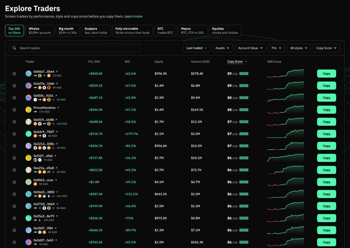The image size is (350, 248).
Task: Click the asset coin icon under 0x8bb3...ccac
Action: tap(36, 184)
